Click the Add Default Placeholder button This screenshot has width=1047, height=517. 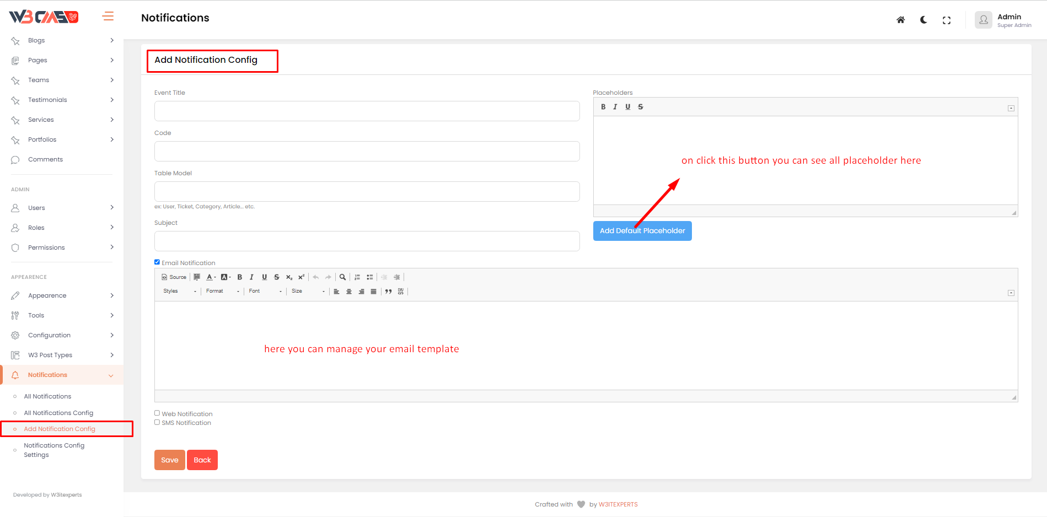click(642, 231)
